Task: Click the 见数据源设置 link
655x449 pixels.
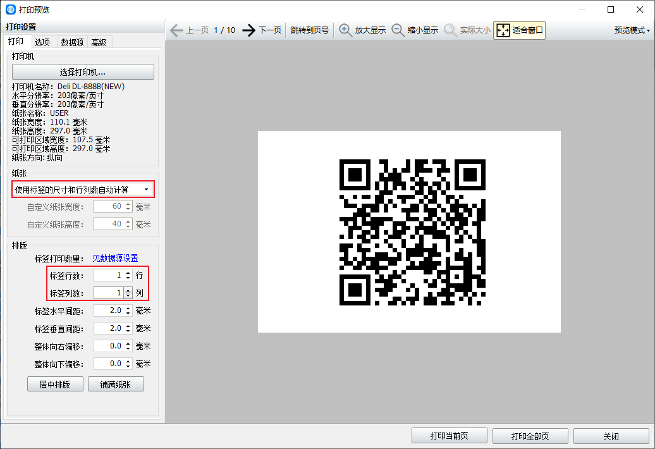Action: pyautogui.click(x=115, y=258)
